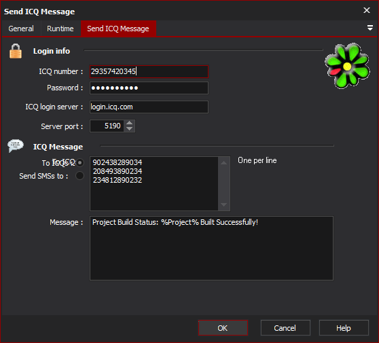Click recipient number 208493890234

point(118,171)
